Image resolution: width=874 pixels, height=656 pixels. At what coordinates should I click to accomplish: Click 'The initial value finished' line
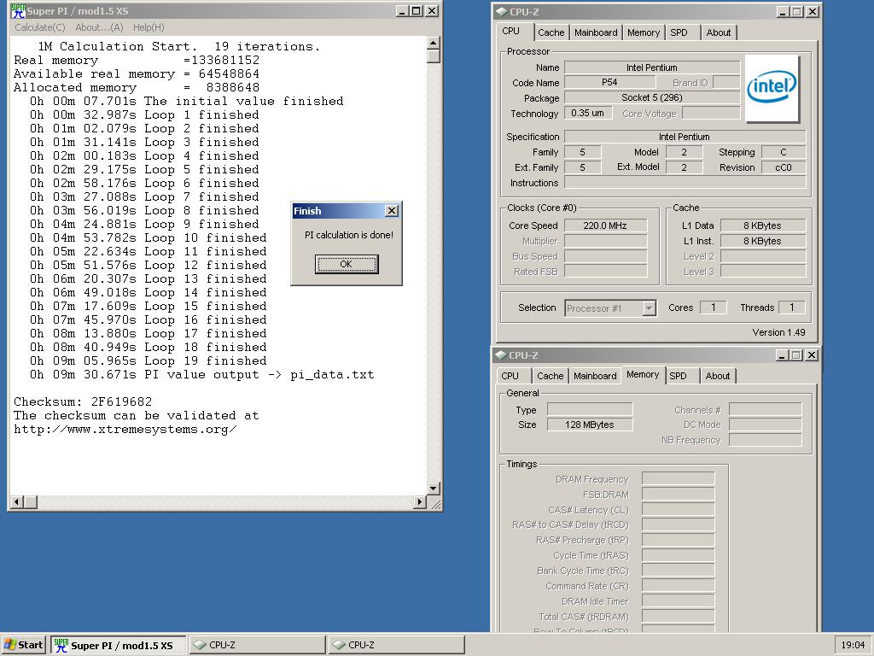[x=186, y=101]
